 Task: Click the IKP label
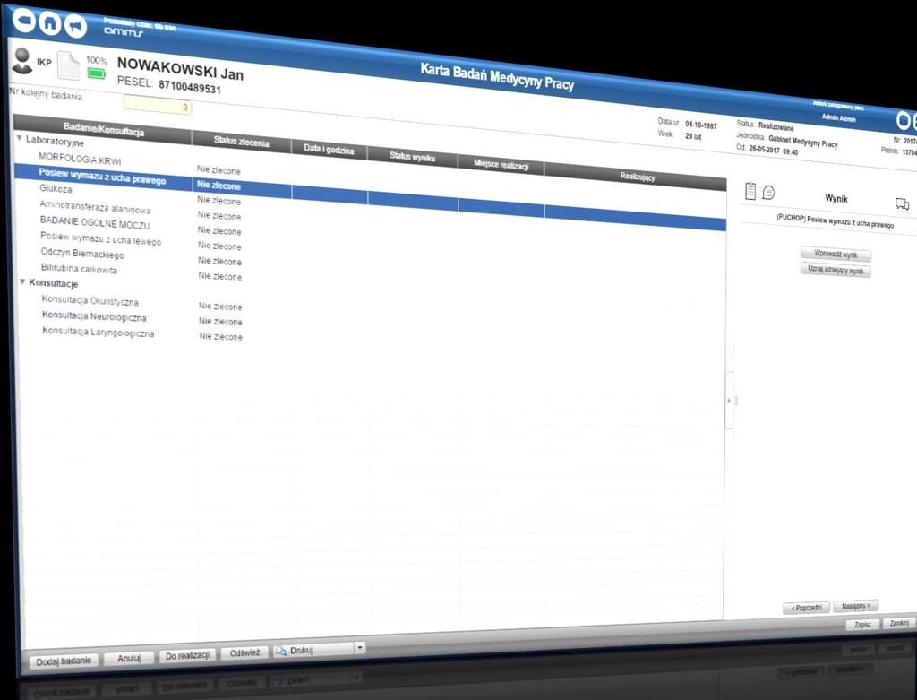(x=44, y=62)
